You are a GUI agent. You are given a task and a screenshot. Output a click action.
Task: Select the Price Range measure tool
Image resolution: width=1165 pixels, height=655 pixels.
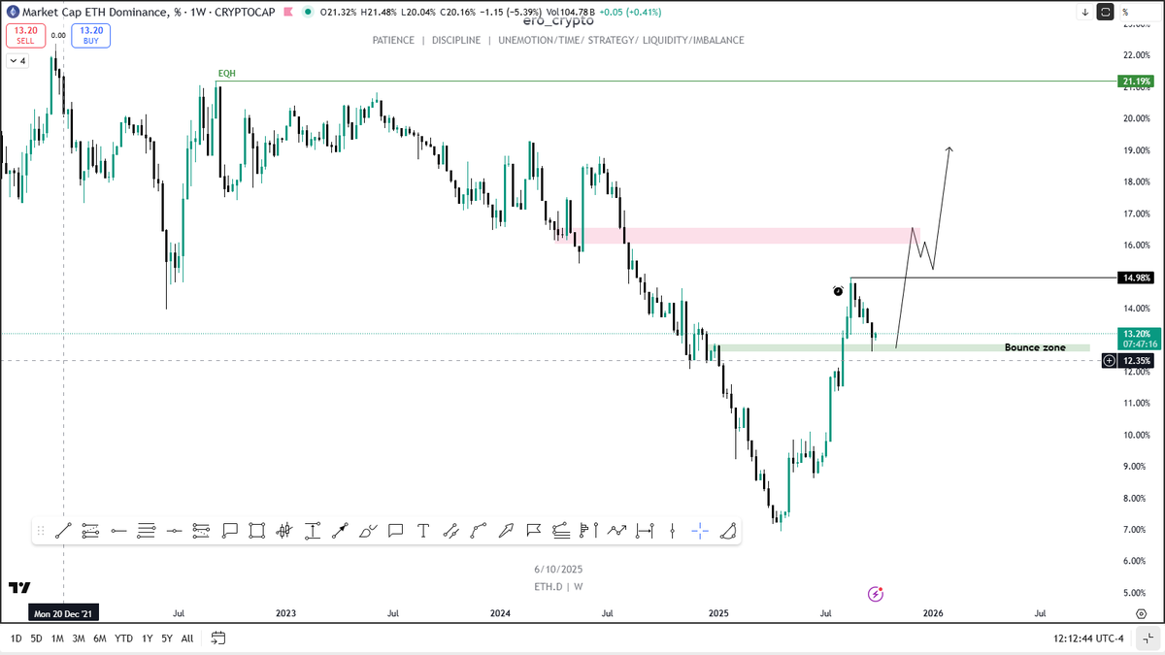(x=313, y=531)
